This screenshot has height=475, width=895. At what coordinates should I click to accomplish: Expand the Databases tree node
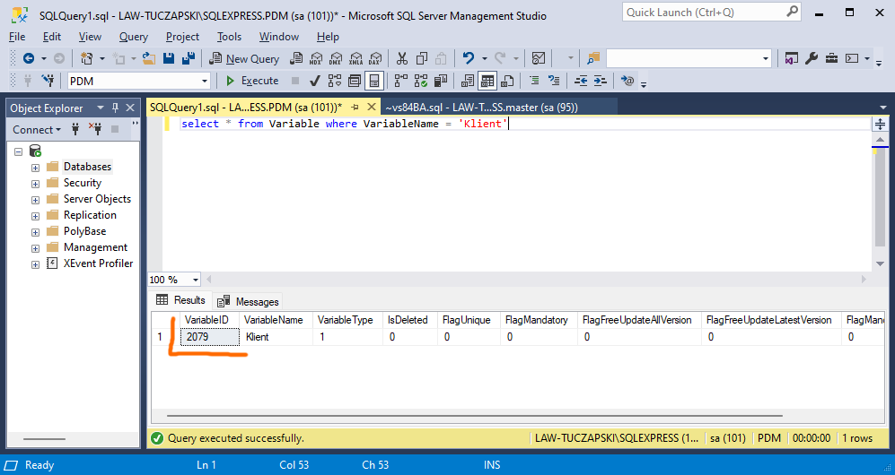point(36,167)
